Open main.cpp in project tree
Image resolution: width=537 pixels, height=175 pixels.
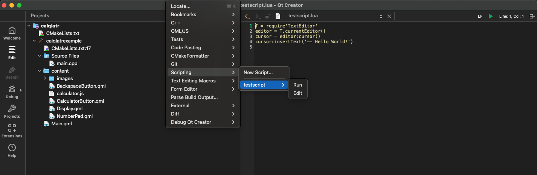67,63
